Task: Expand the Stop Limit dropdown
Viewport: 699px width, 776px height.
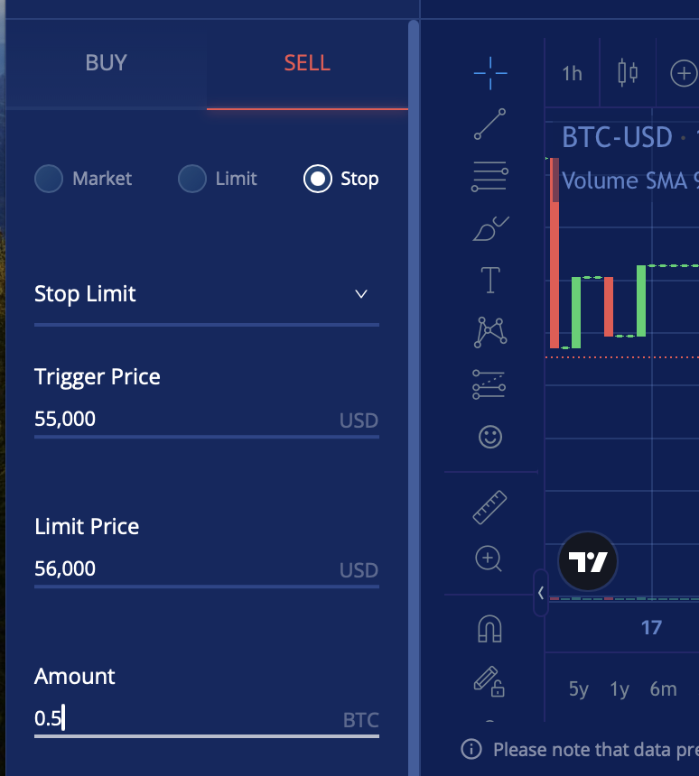Action: 207,294
